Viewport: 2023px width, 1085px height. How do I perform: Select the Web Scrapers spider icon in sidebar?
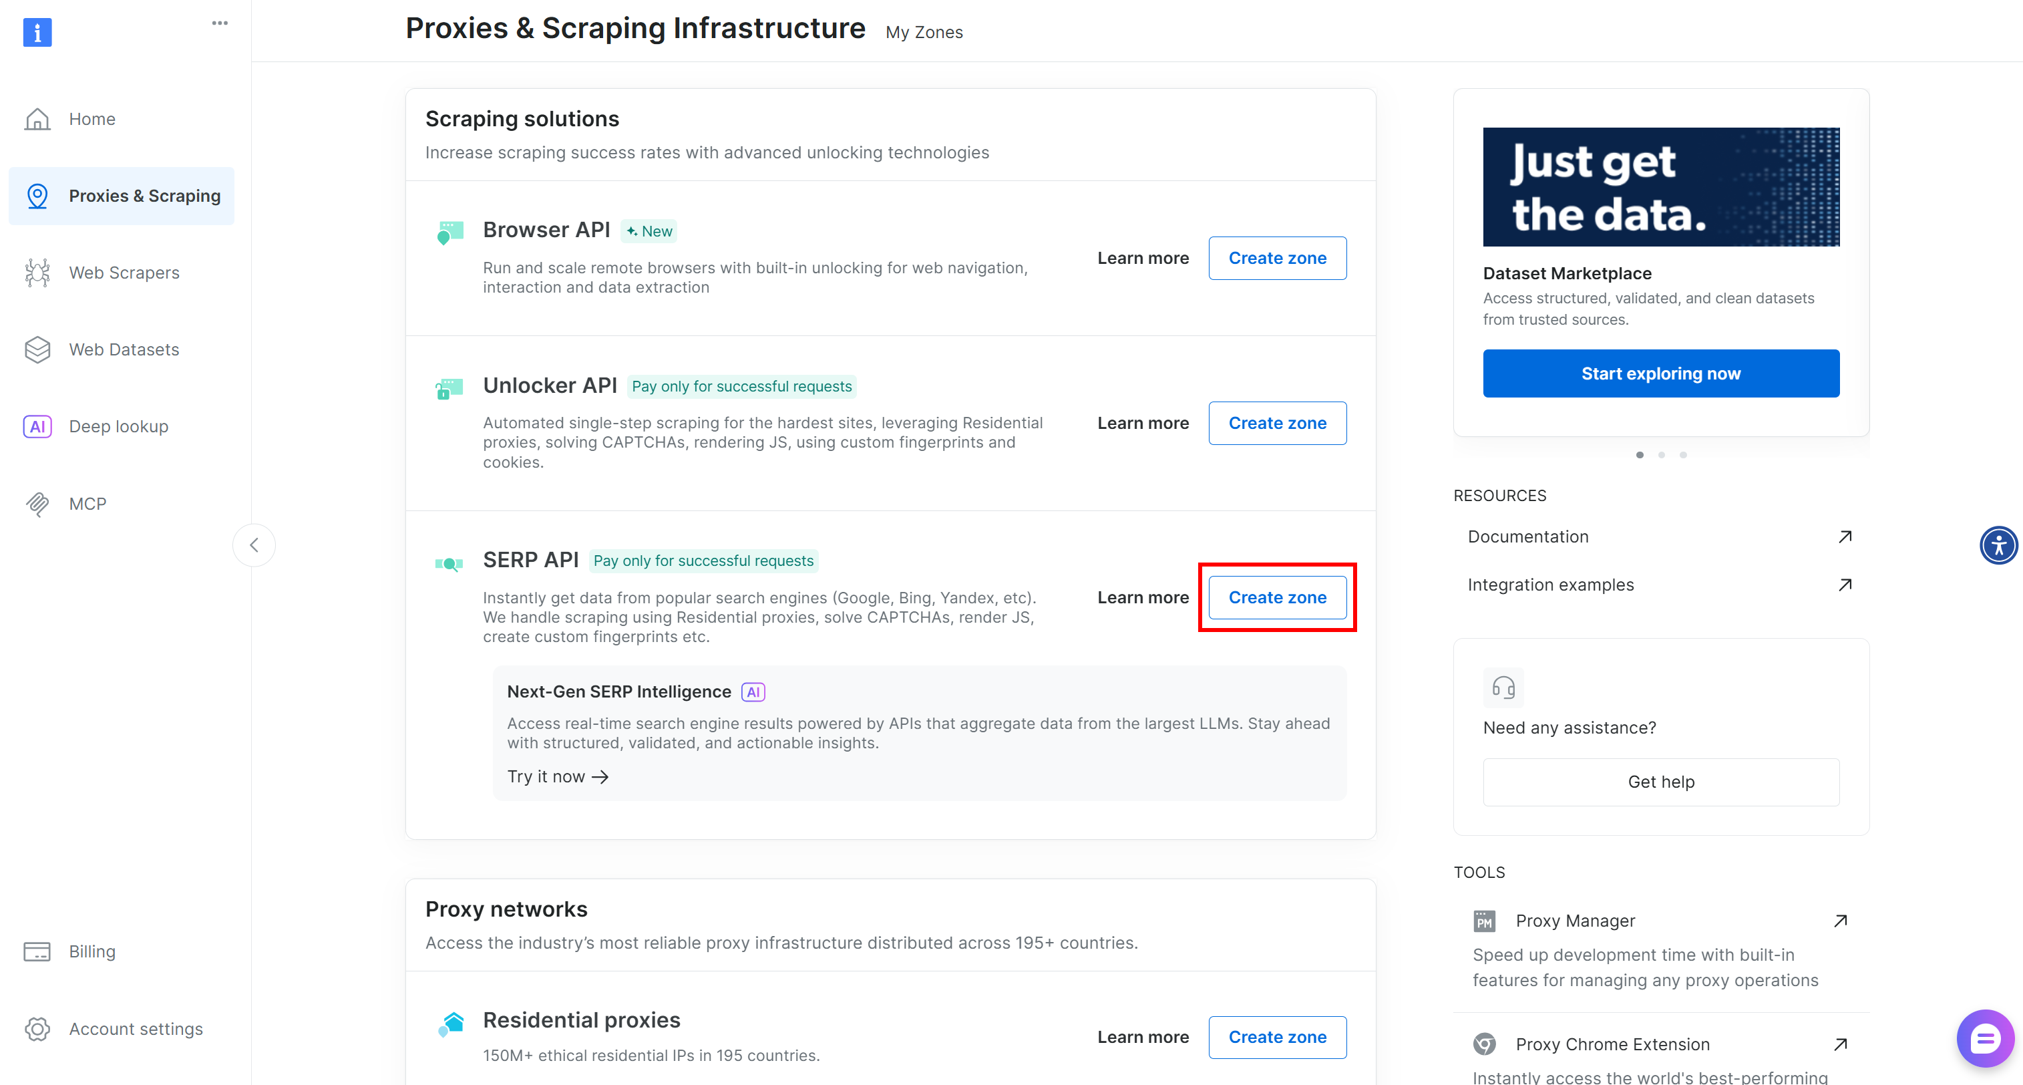(x=37, y=273)
